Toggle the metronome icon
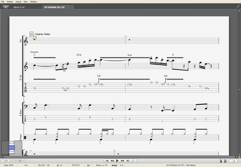Viewport: 241px width, 167px height. click(x=221, y=161)
